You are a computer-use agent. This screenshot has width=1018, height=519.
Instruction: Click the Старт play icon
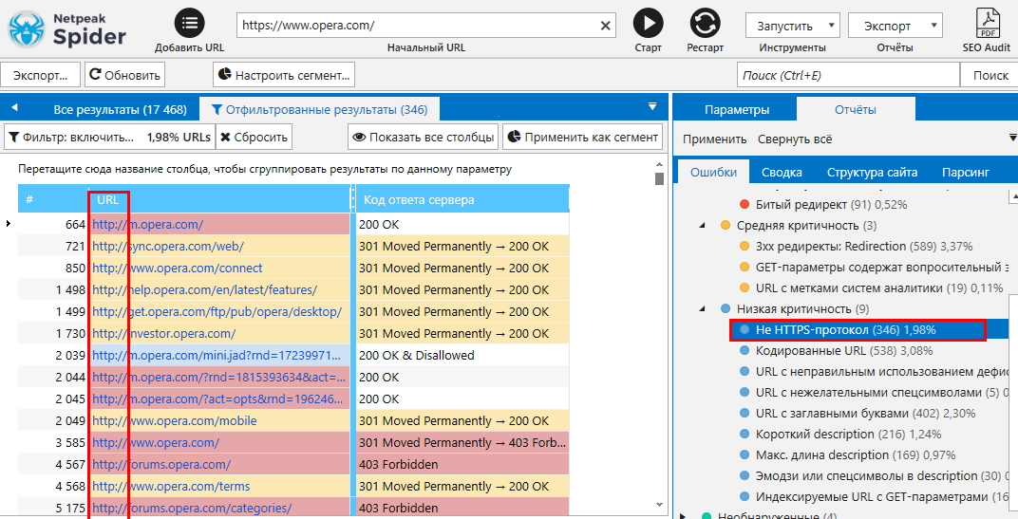(x=648, y=24)
